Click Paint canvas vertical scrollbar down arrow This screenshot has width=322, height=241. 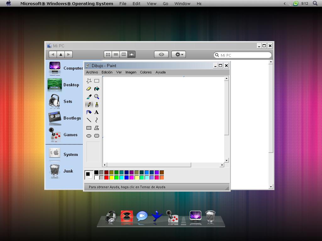(226, 160)
